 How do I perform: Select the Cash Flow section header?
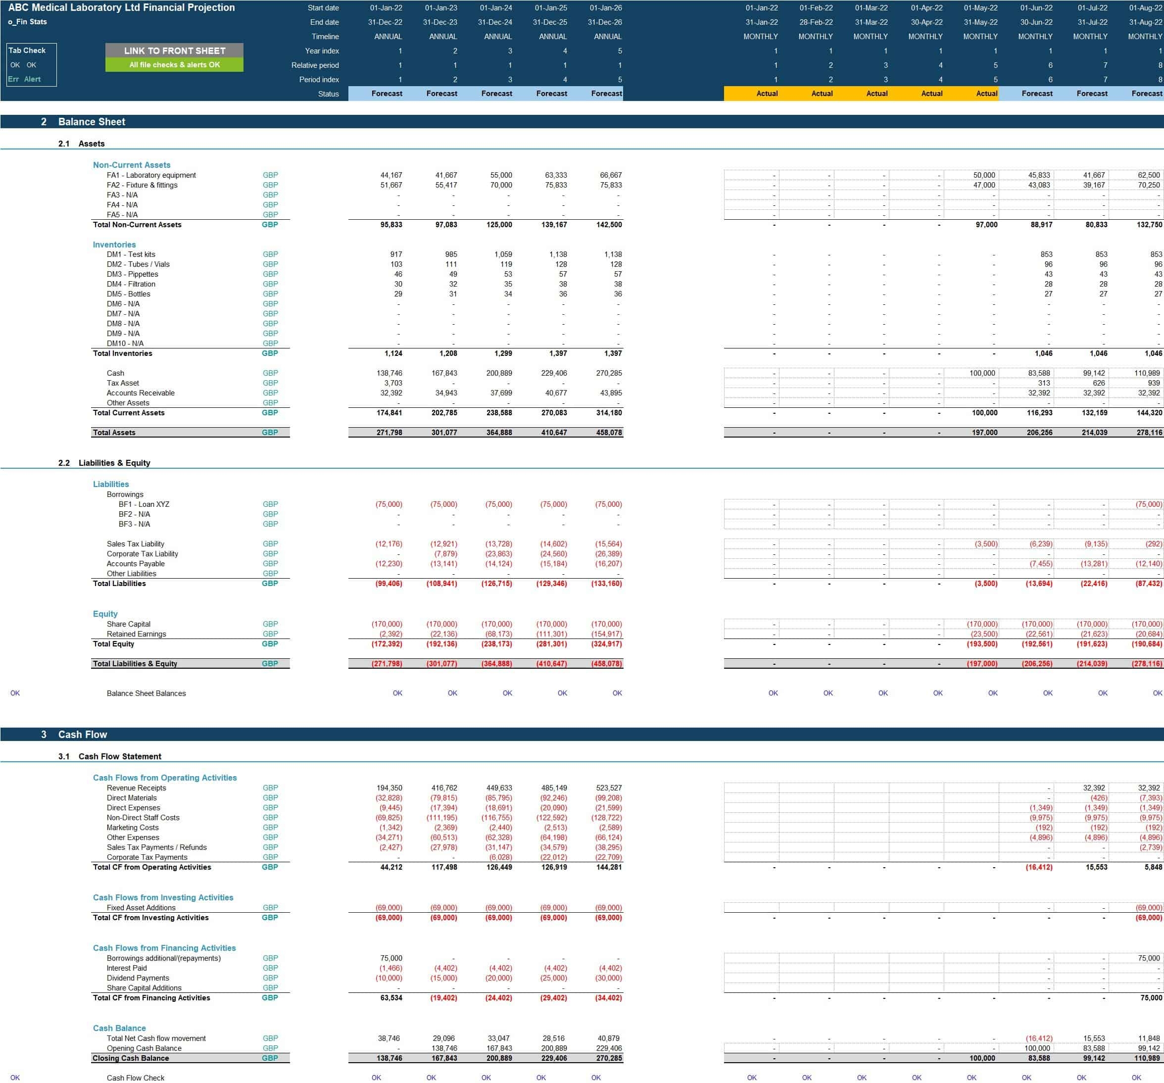[82, 735]
